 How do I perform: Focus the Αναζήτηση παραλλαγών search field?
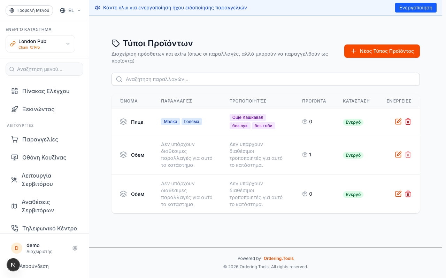point(266,79)
